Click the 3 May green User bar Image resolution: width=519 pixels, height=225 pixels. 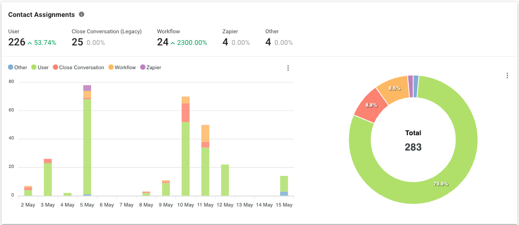coord(48,180)
